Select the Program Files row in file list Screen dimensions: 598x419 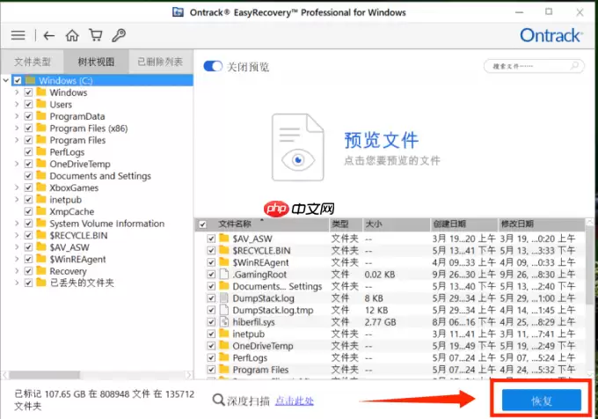point(390,370)
